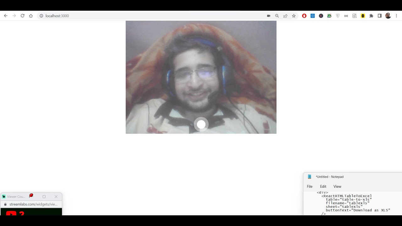This screenshot has height=226, width=402.
Task: Reload the localhost page
Action: coord(23,16)
